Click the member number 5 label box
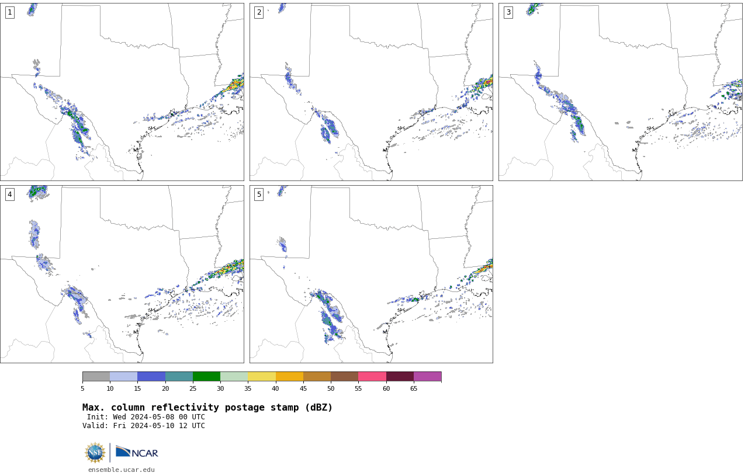The image size is (748, 476). [259, 194]
